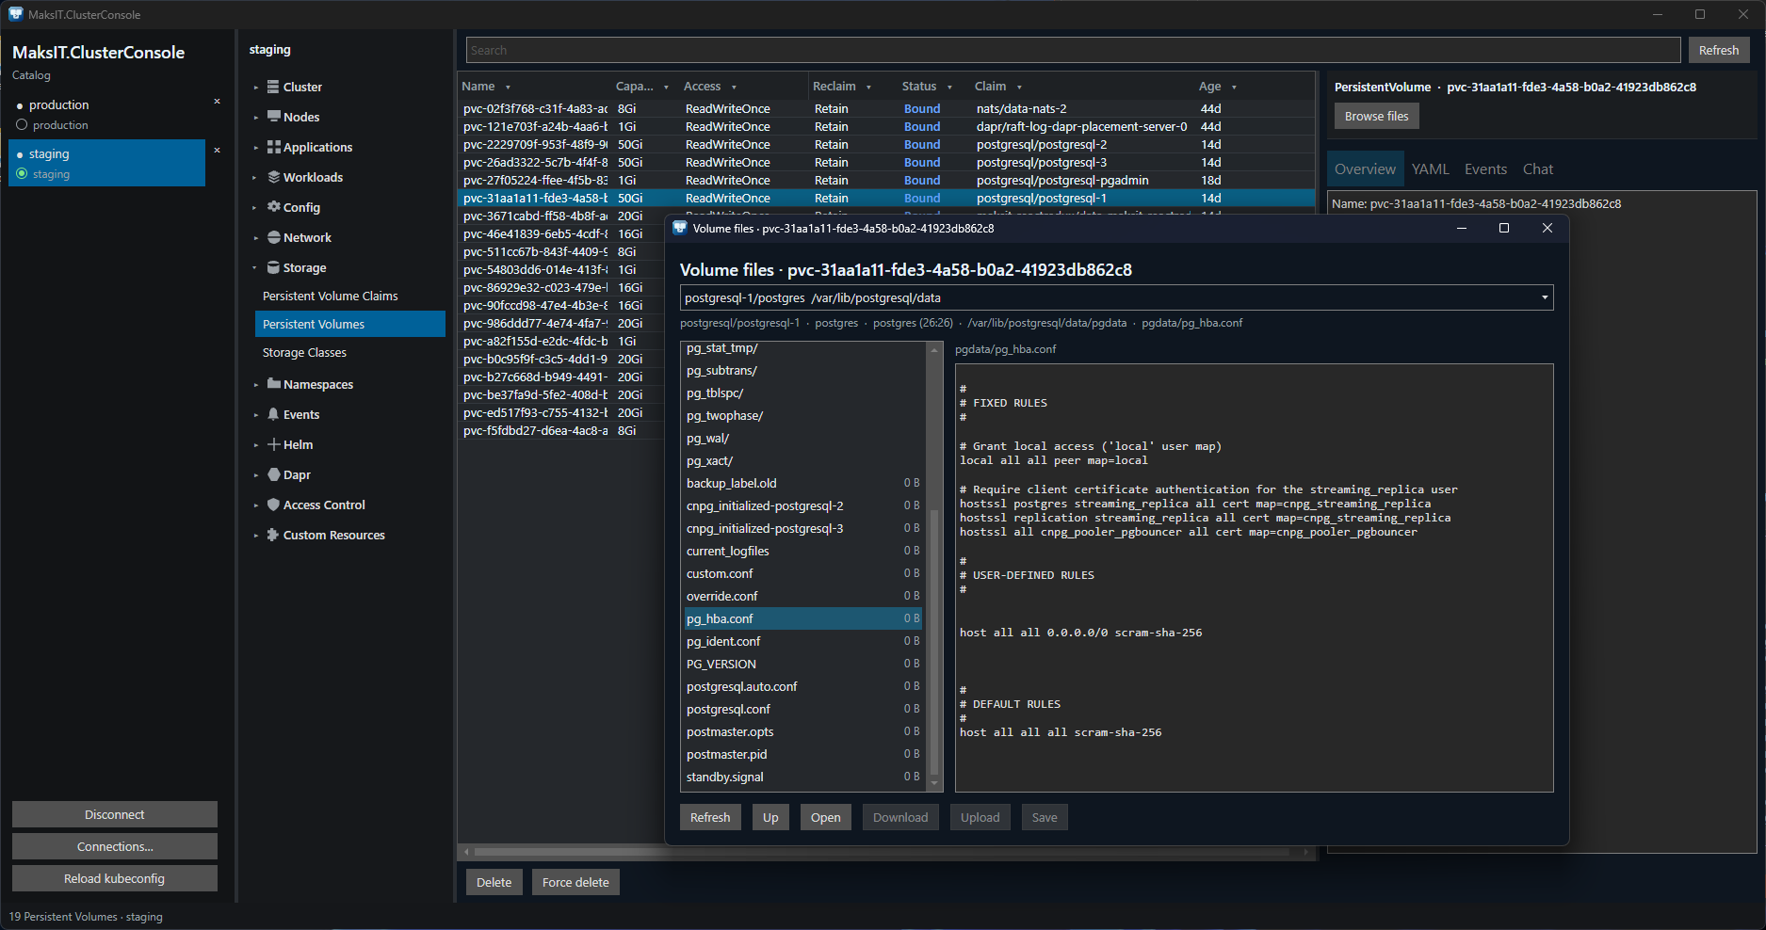Open the Name column filter arrow
Screen dimensions: 1766x930
click(x=508, y=88)
